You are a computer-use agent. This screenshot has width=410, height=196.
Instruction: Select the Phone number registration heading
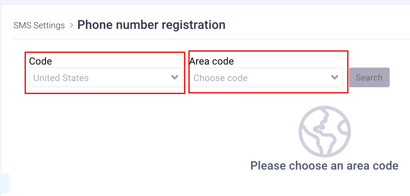coord(151,25)
